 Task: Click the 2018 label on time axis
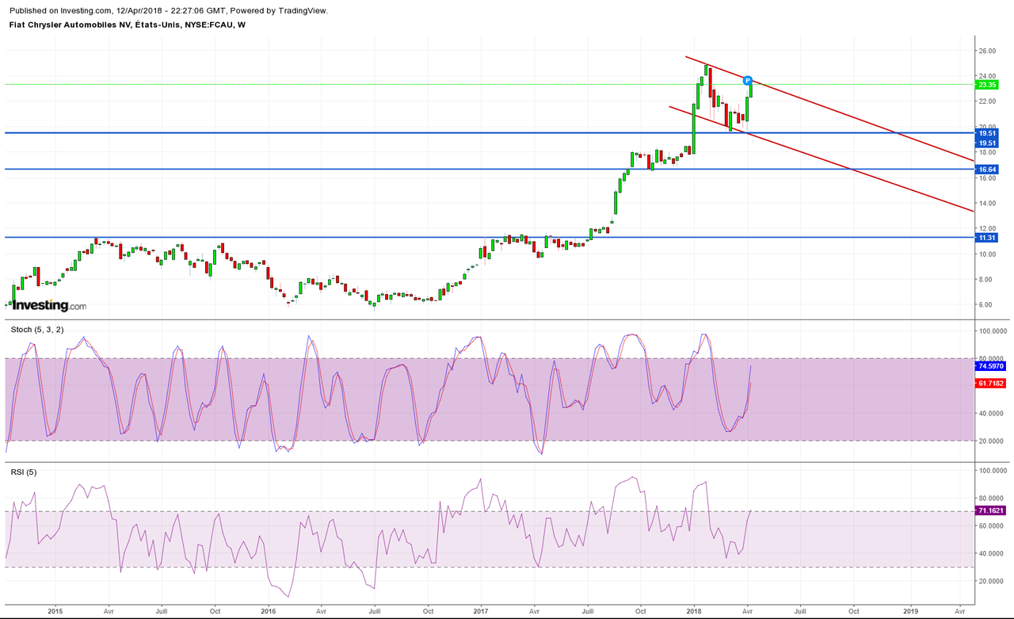(x=694, y=612)
